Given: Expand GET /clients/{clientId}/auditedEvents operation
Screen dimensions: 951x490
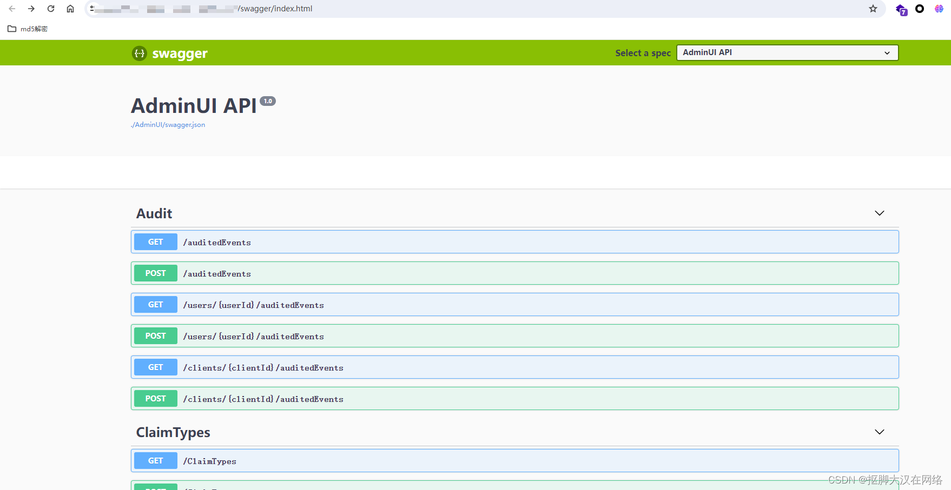Looking at the screenshot, I should [514, 367].
